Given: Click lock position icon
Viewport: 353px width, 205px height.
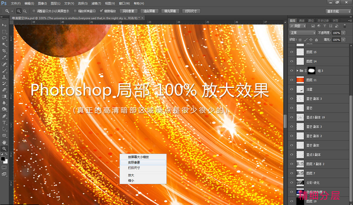Looking at the screenshot, I should 311,40.
